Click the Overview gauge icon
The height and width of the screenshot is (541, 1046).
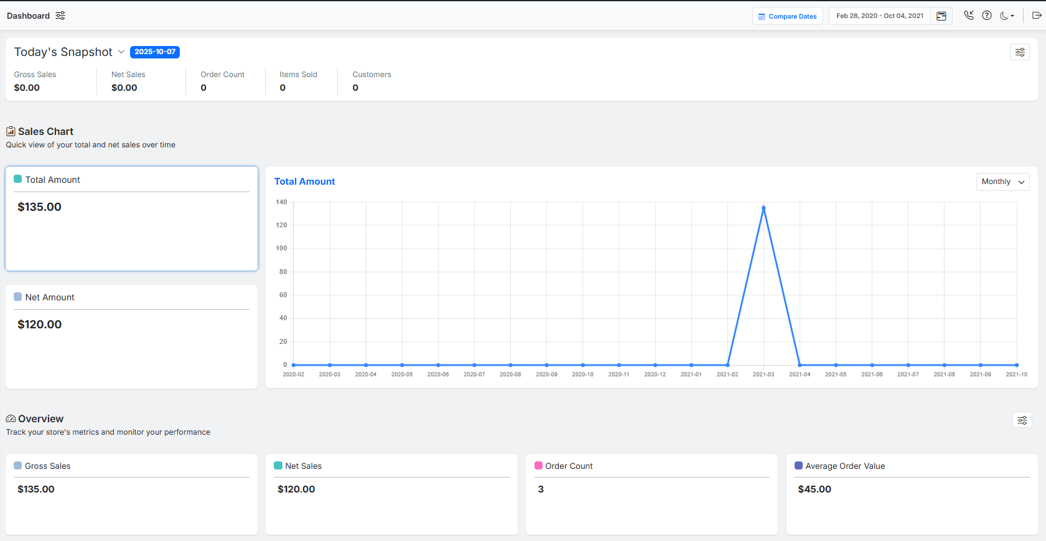coord(11,419)
